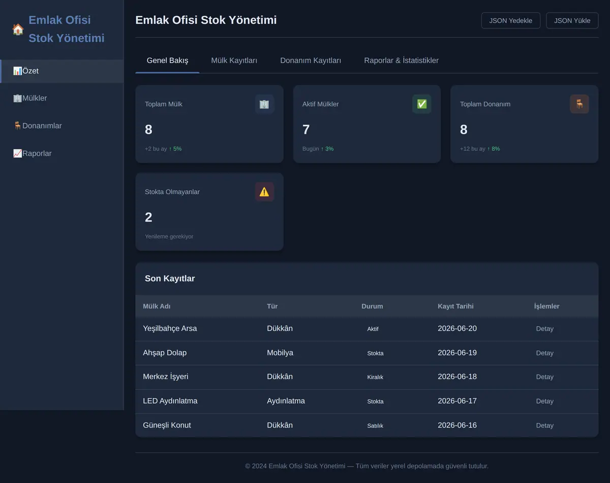Click the Aktif status badge
The width and height of the screenshot is (610, 483).
[x=373, y=329]
